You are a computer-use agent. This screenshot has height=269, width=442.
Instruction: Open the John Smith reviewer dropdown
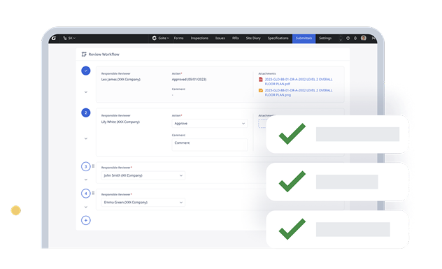[143, 175]
